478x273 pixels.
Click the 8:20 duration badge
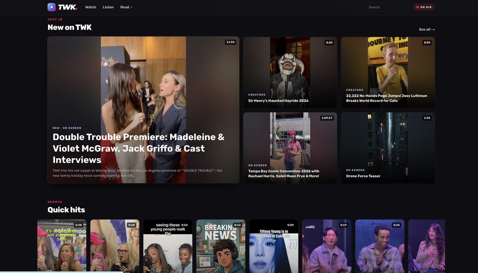(329, 42)
